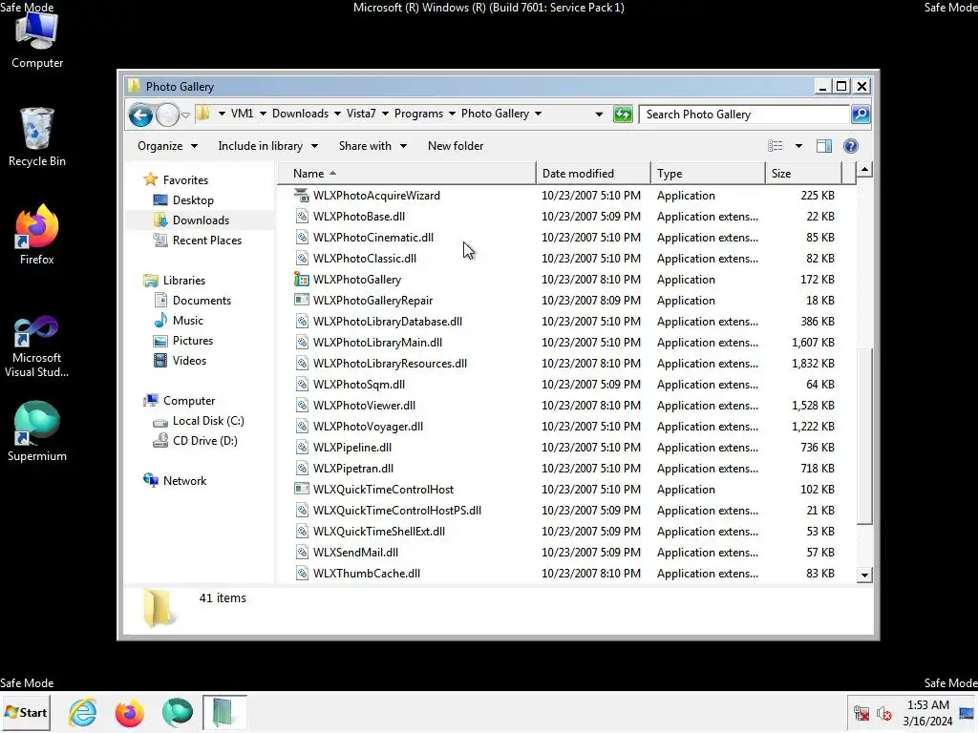This screenshot has height=733, width=978.
Task: Open Pictures library in sidebar
Action: 182,341
